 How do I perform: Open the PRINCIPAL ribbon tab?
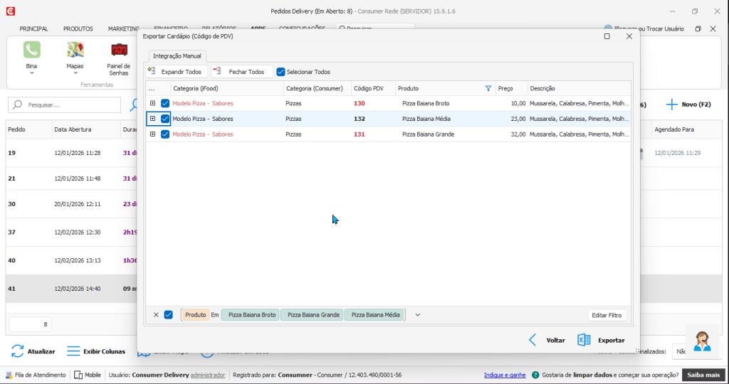tap(33, 28)
